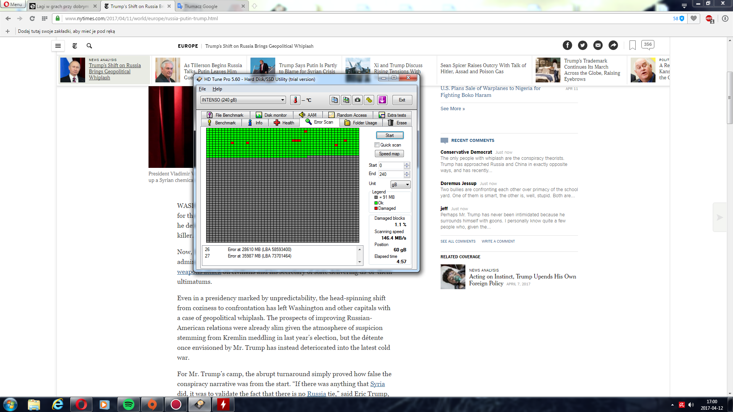Open 'Acting on Instinct' related article

522,280
